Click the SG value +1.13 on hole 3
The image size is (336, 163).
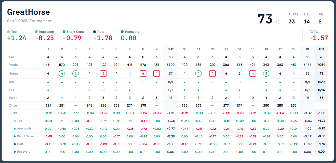76,113
